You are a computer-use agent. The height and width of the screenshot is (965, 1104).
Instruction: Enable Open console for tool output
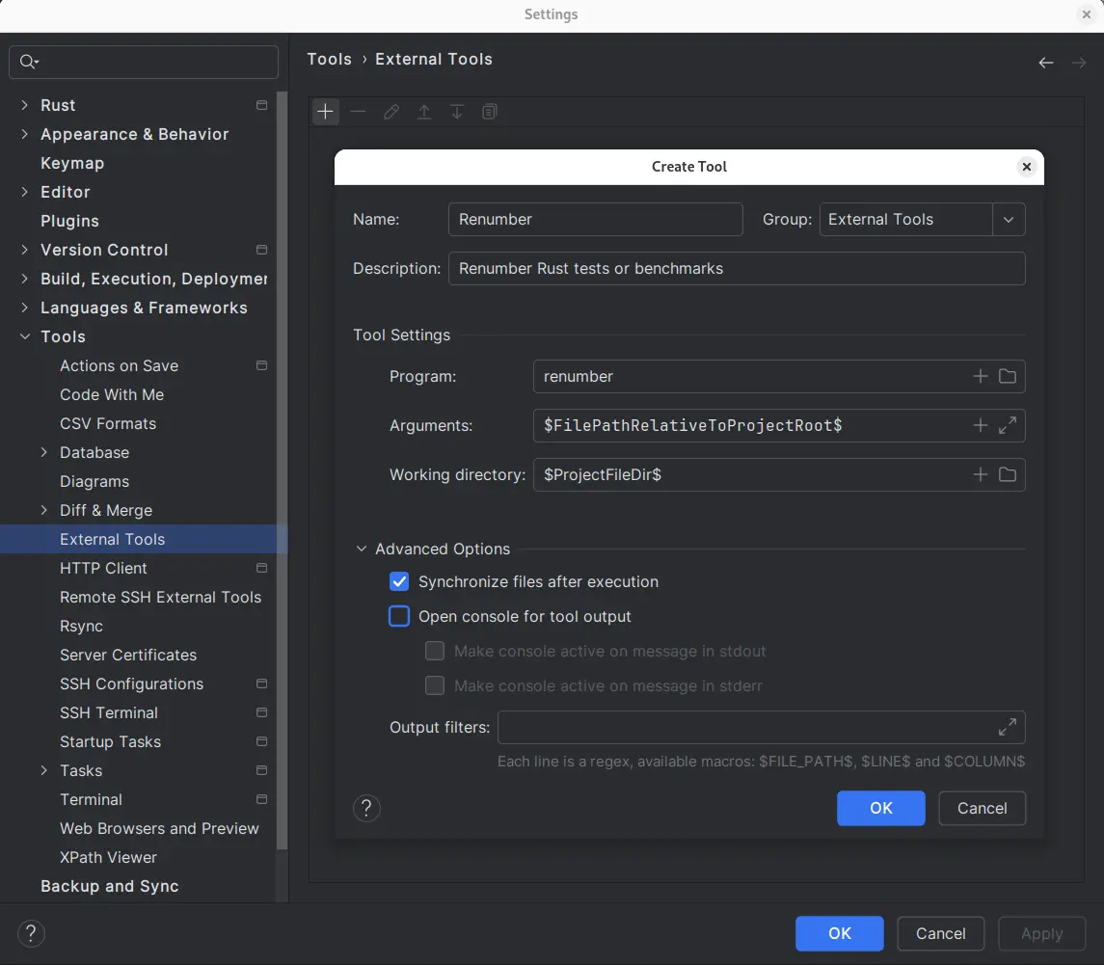pyautogui.click(x=399, y=616)
